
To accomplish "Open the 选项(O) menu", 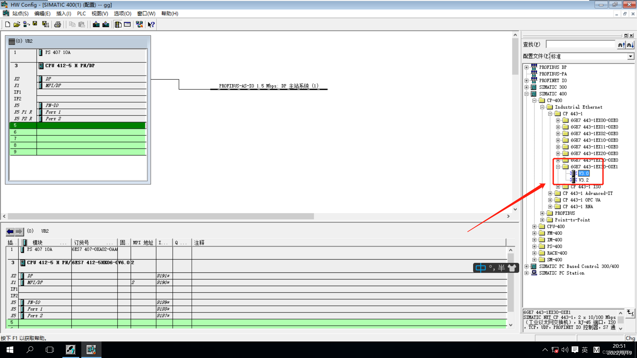I will tap(122, 14).
